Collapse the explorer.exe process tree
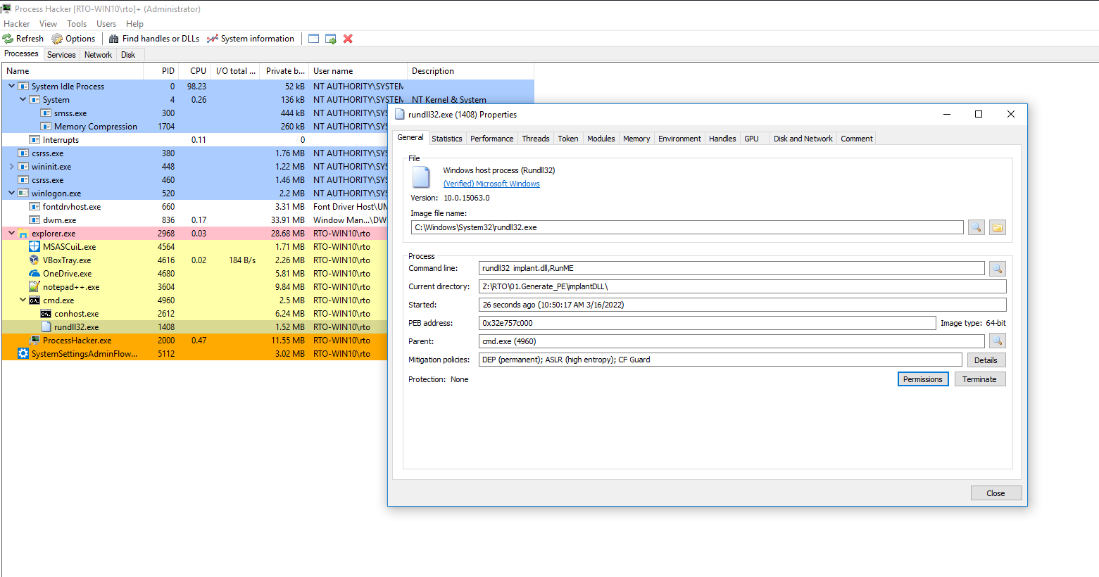1099x577 pixels. pos(11,233)
